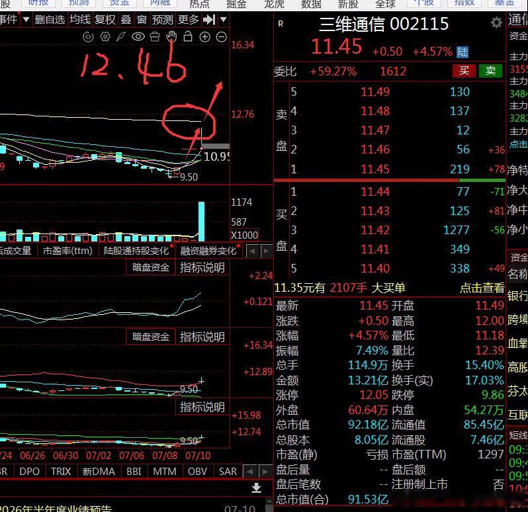This screenshot has height=512, width=528.
Task: Open the 龙虎 top menu
Action: coord(274,4)
